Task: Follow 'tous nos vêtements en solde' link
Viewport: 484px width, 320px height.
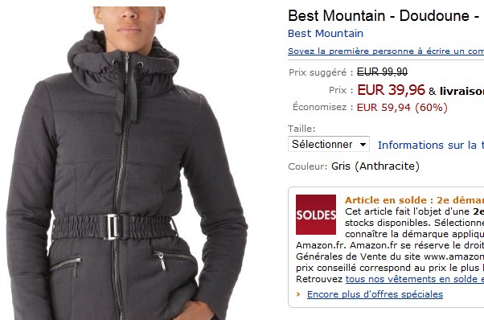Action: (x=415, y=279)
